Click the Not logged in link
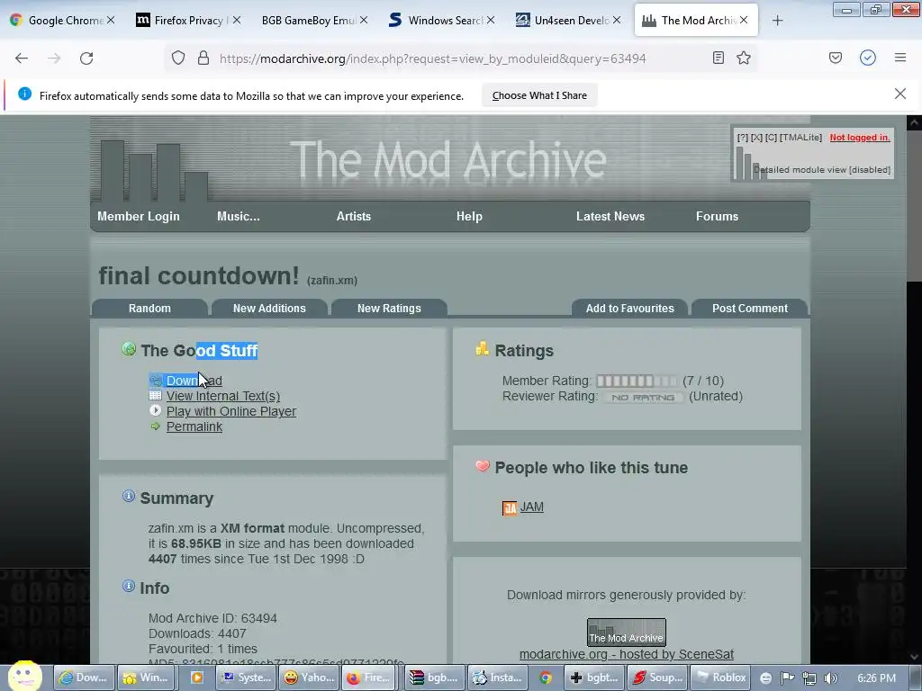 point(860,138)
